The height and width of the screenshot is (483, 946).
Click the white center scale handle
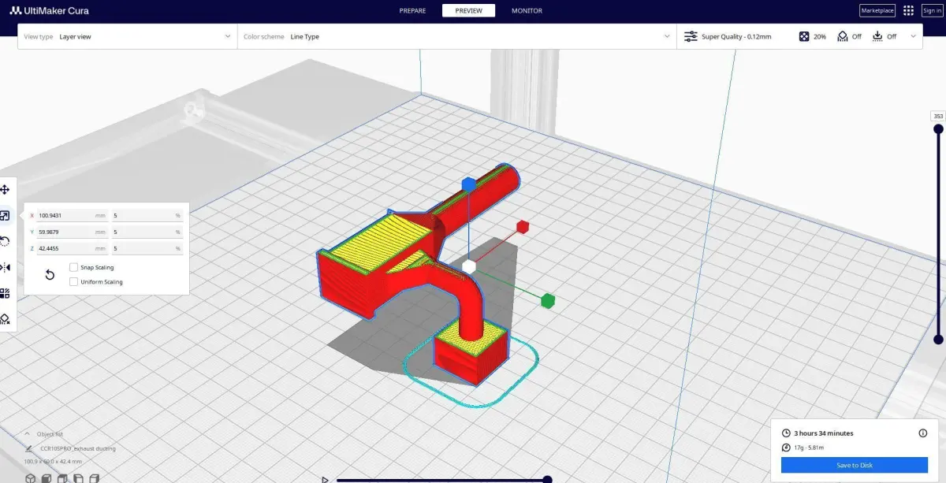pyautogui.click(x=469, y=266)
